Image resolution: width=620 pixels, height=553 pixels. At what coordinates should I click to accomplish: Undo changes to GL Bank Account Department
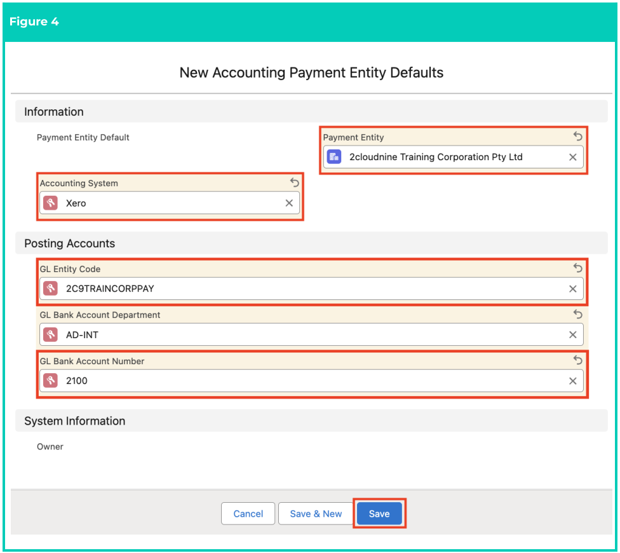pos(577,314)
